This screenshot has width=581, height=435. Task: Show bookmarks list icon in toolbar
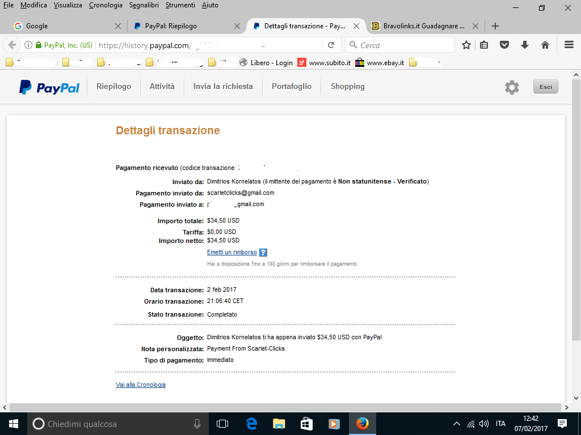[484, 45]
